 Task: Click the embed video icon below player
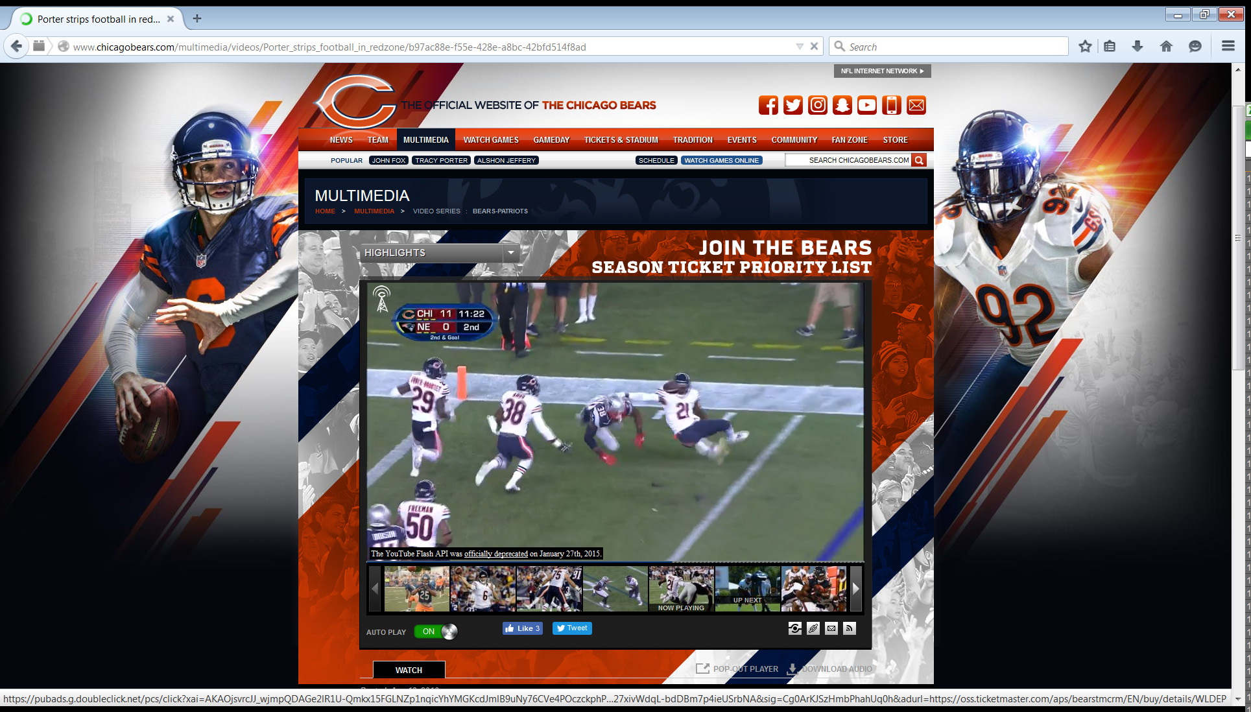[795, 628]
